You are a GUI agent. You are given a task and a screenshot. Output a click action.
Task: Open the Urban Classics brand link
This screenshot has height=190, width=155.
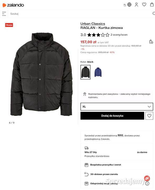pos(93,24)
